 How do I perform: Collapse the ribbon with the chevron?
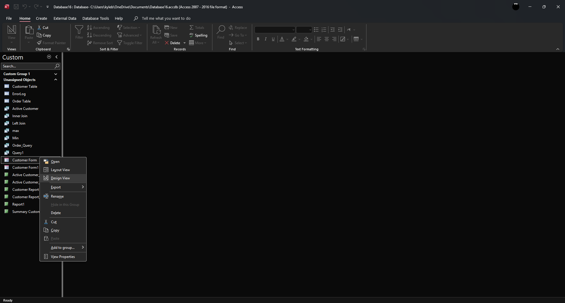tap(558, 49)
